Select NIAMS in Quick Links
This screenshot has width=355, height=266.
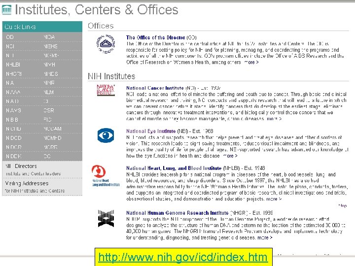point(13,110)
